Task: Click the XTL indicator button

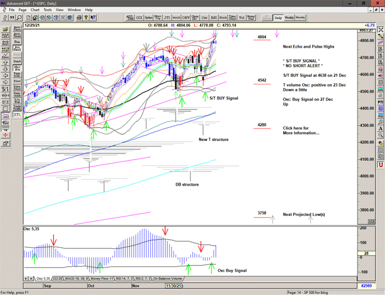Action: 17,115
